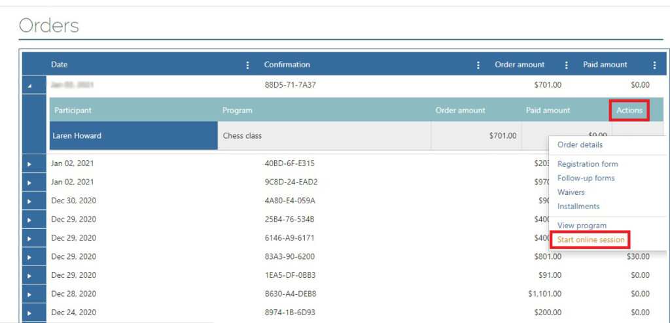This screenshot has width=670, height=323.
Task: Click the $200.00 order amount
Action: coord(548,313)
